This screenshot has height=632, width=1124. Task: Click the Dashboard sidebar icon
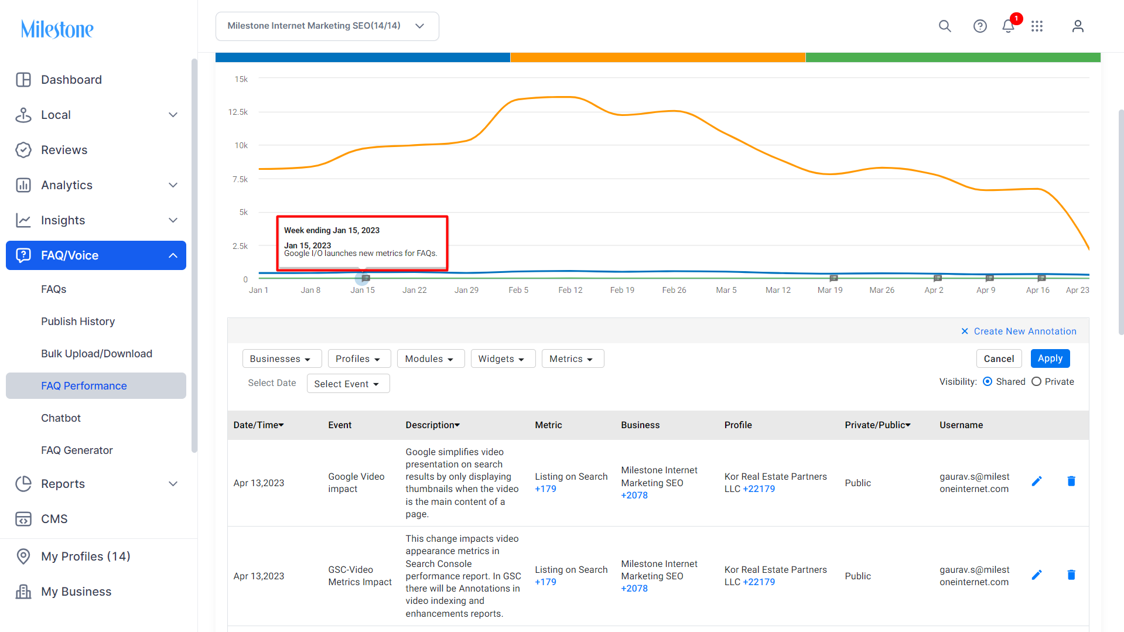coord(23,80)
